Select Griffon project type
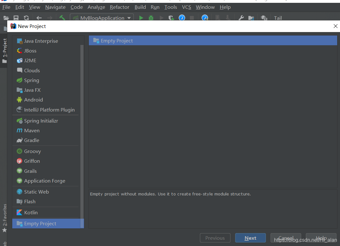340x246 pixels. 46,161
